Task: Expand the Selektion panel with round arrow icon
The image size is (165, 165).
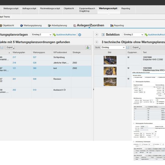Action: pyautogui.click(x=97, y=35)
